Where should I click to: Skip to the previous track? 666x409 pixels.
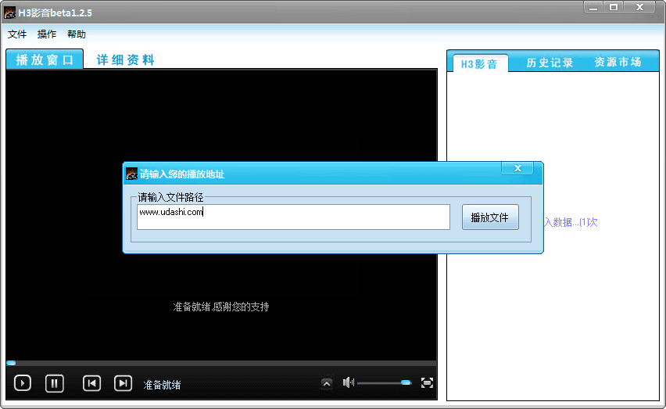(x=92, y=383)
